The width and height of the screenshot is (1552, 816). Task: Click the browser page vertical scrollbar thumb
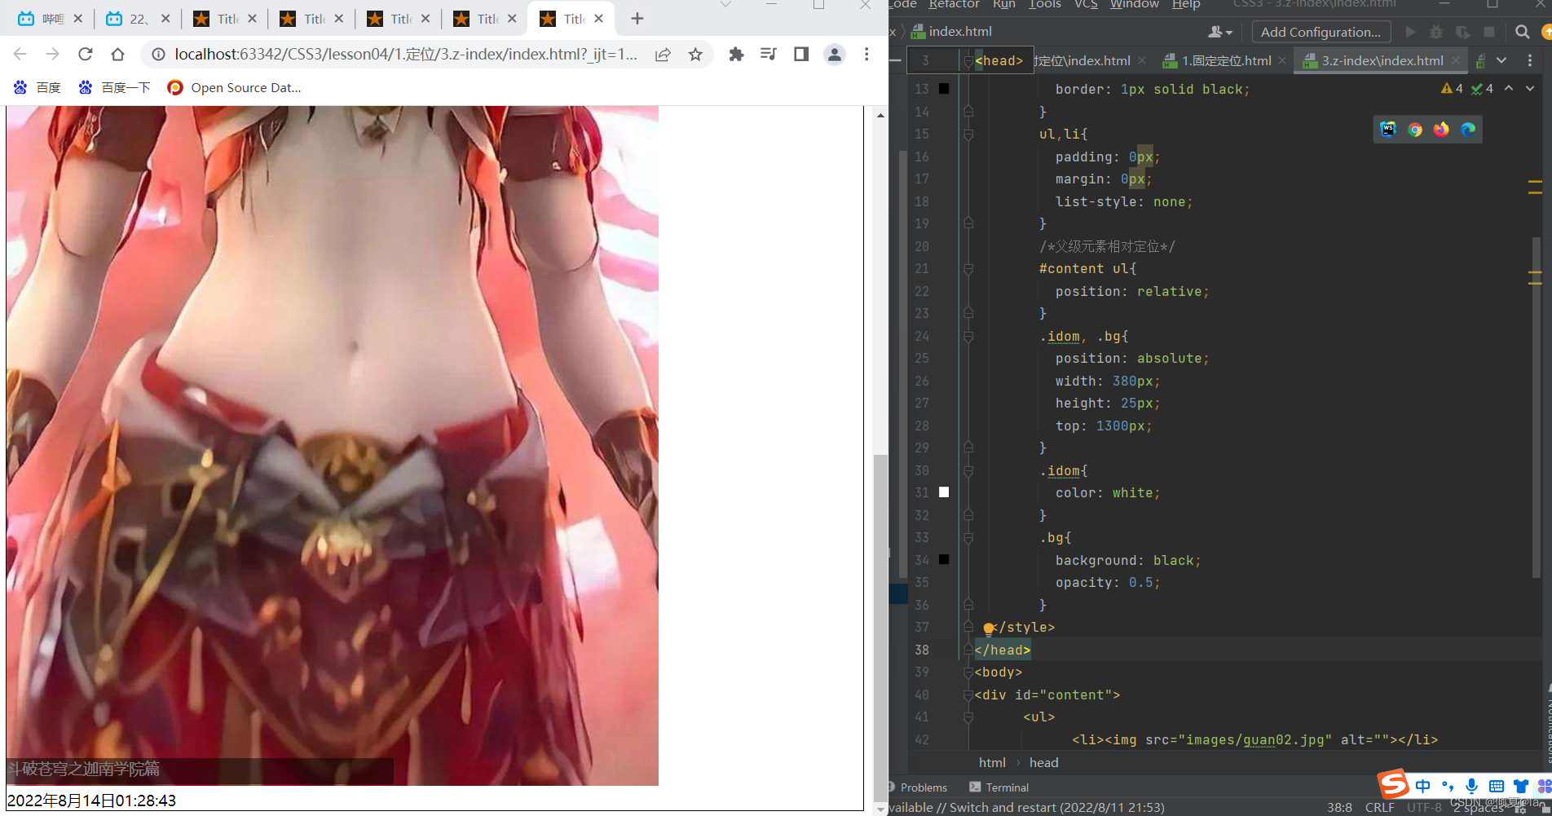(x=880, y=628)
